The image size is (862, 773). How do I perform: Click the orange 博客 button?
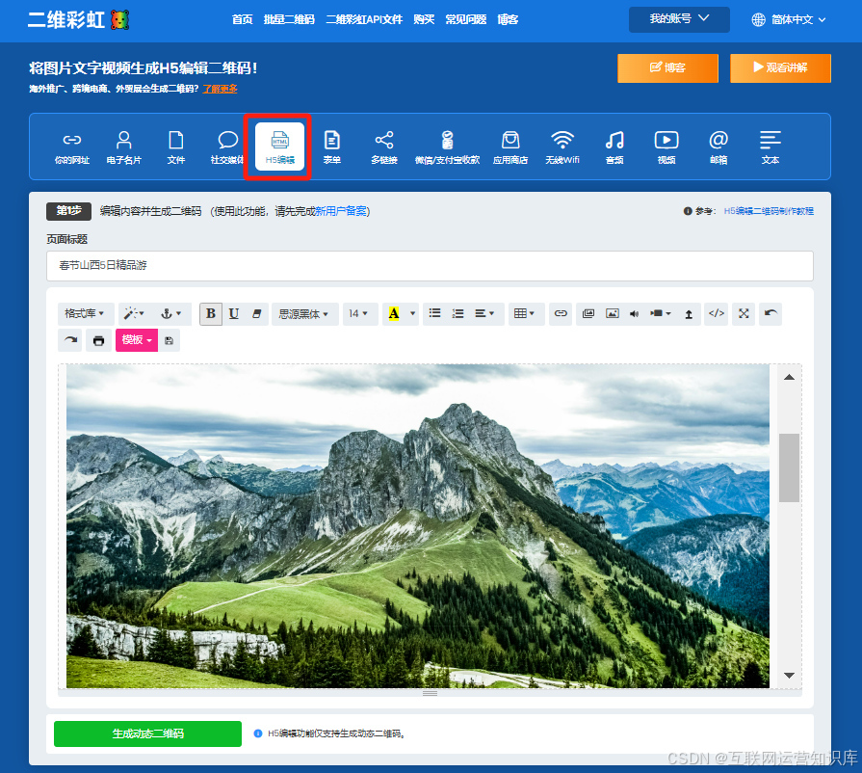coord(667,68)
